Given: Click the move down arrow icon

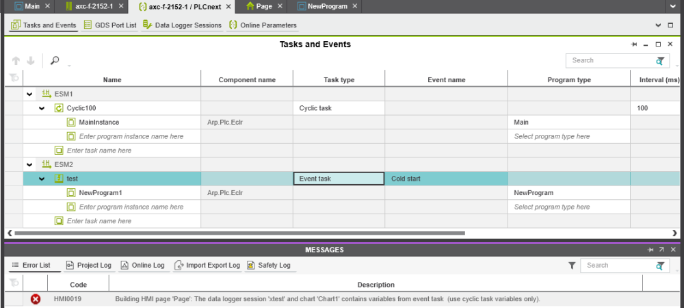Looking at the screenshot, I should click(x=31, y=61).
